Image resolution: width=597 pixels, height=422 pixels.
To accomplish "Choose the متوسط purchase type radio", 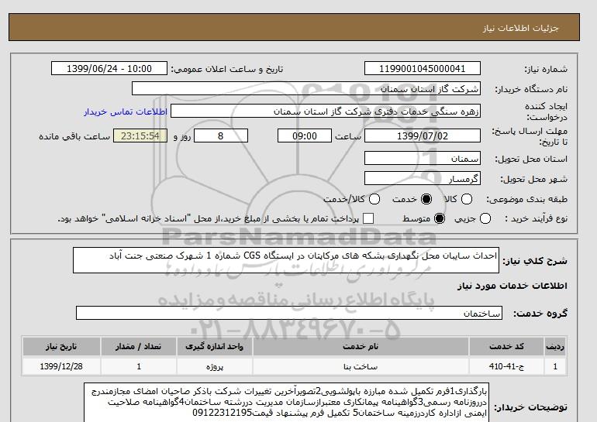I will pos(440,218).
